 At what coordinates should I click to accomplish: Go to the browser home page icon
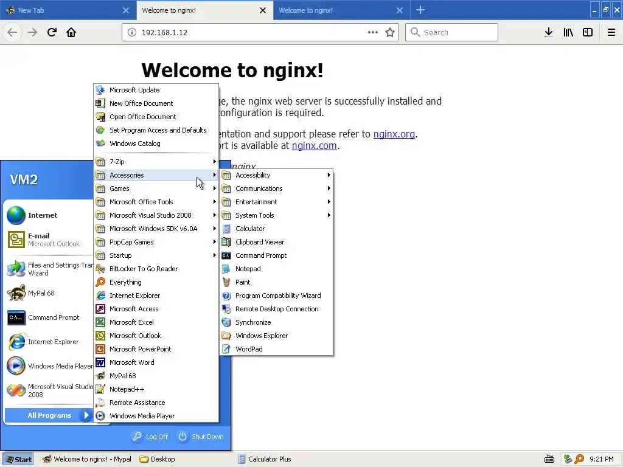[71, 32]
